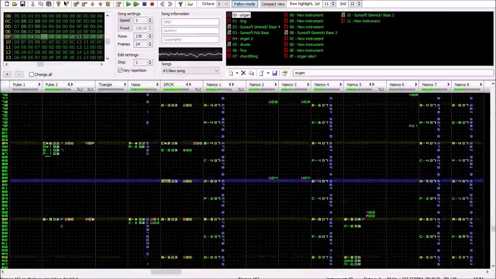Click the song title field
Screen dimensions: 496x279
(190, 22)
